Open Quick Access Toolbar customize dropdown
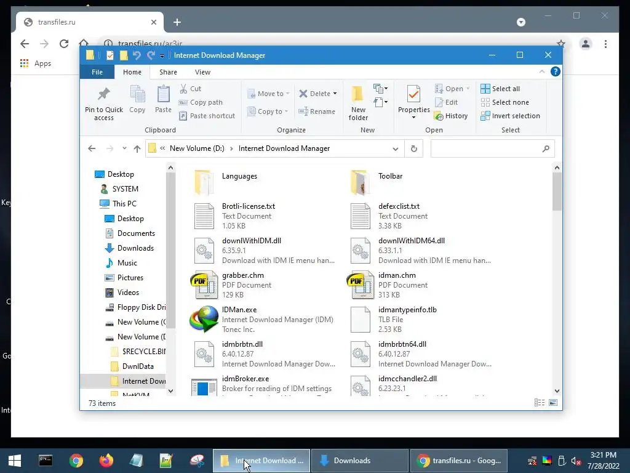The height and width of the screenshot is (473, 630). [162, 56]
